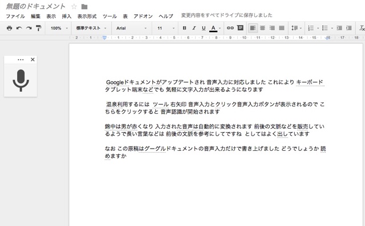
Task: Click the text グーグルドキュメント in last paragraph
Action: pos(171,149)
